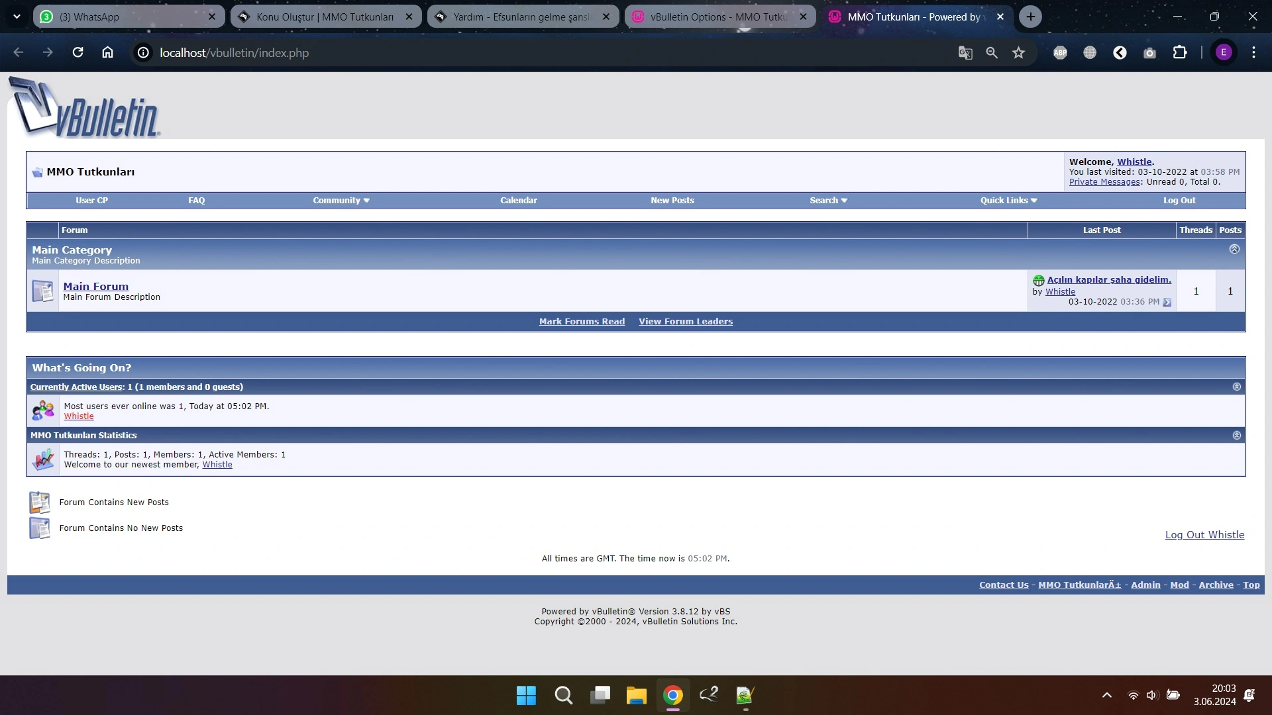The image size is (1272, 715).
Task: Open Chrome three-dot menu
Action: (1253, 52)
